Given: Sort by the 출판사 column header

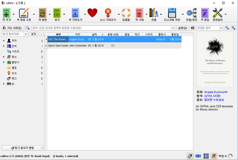Looking at the screenshot, I should point(162,35).
